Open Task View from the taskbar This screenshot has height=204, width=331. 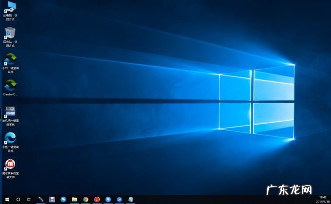[x=29, y=199]
